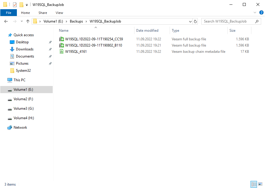Image resolution: width=265 pixels, height=188 pixels.
Task: Click the Pictures icon in the sidebar
Action: point(12,63)
